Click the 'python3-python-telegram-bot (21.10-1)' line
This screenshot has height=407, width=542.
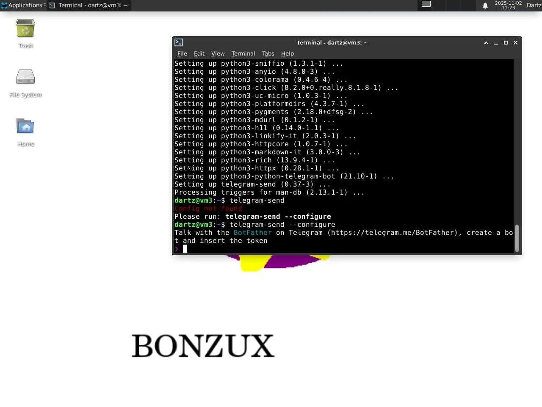285,176
